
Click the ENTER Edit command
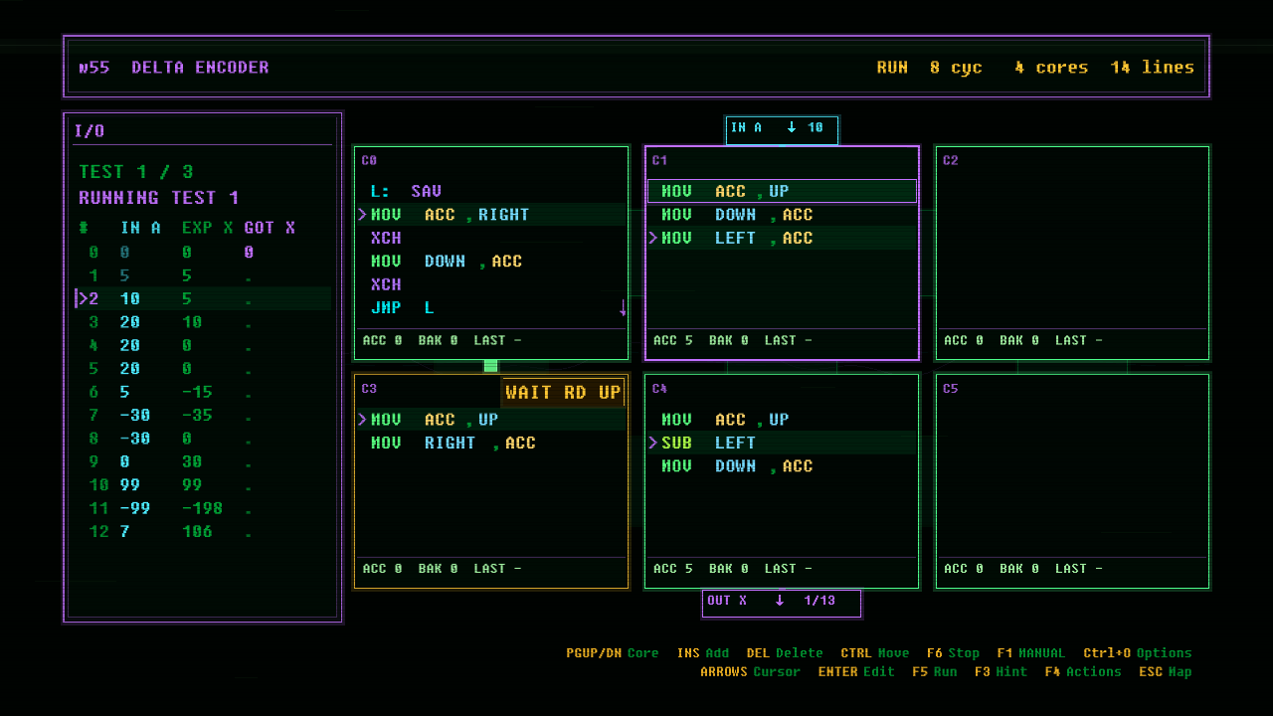point(856,671)
